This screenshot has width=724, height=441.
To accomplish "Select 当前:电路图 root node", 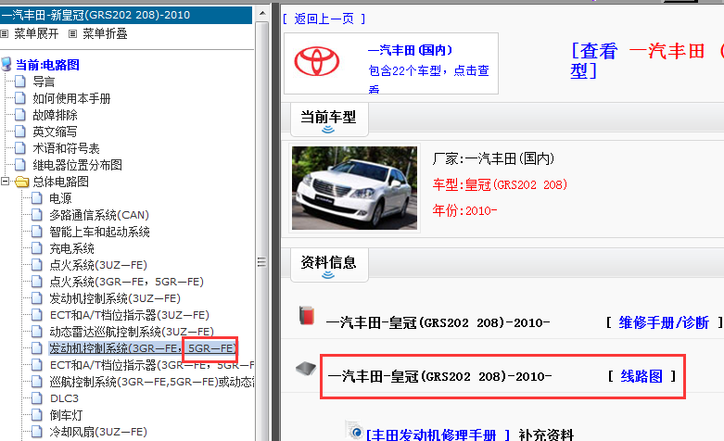I will (47, 65).
